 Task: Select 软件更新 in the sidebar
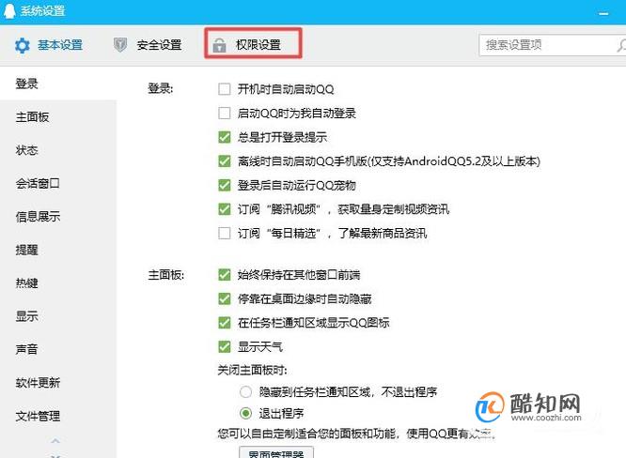point(38,383)
